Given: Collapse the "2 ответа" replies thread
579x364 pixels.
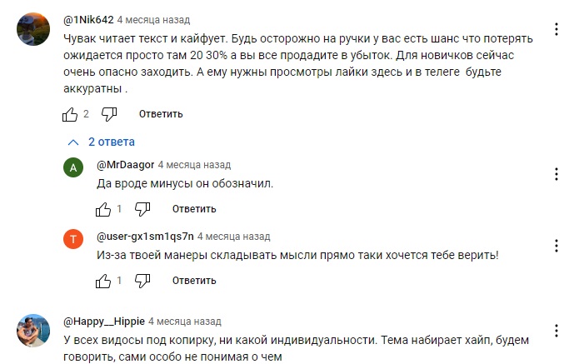Looking at the screenshot, I should point(102,142).
